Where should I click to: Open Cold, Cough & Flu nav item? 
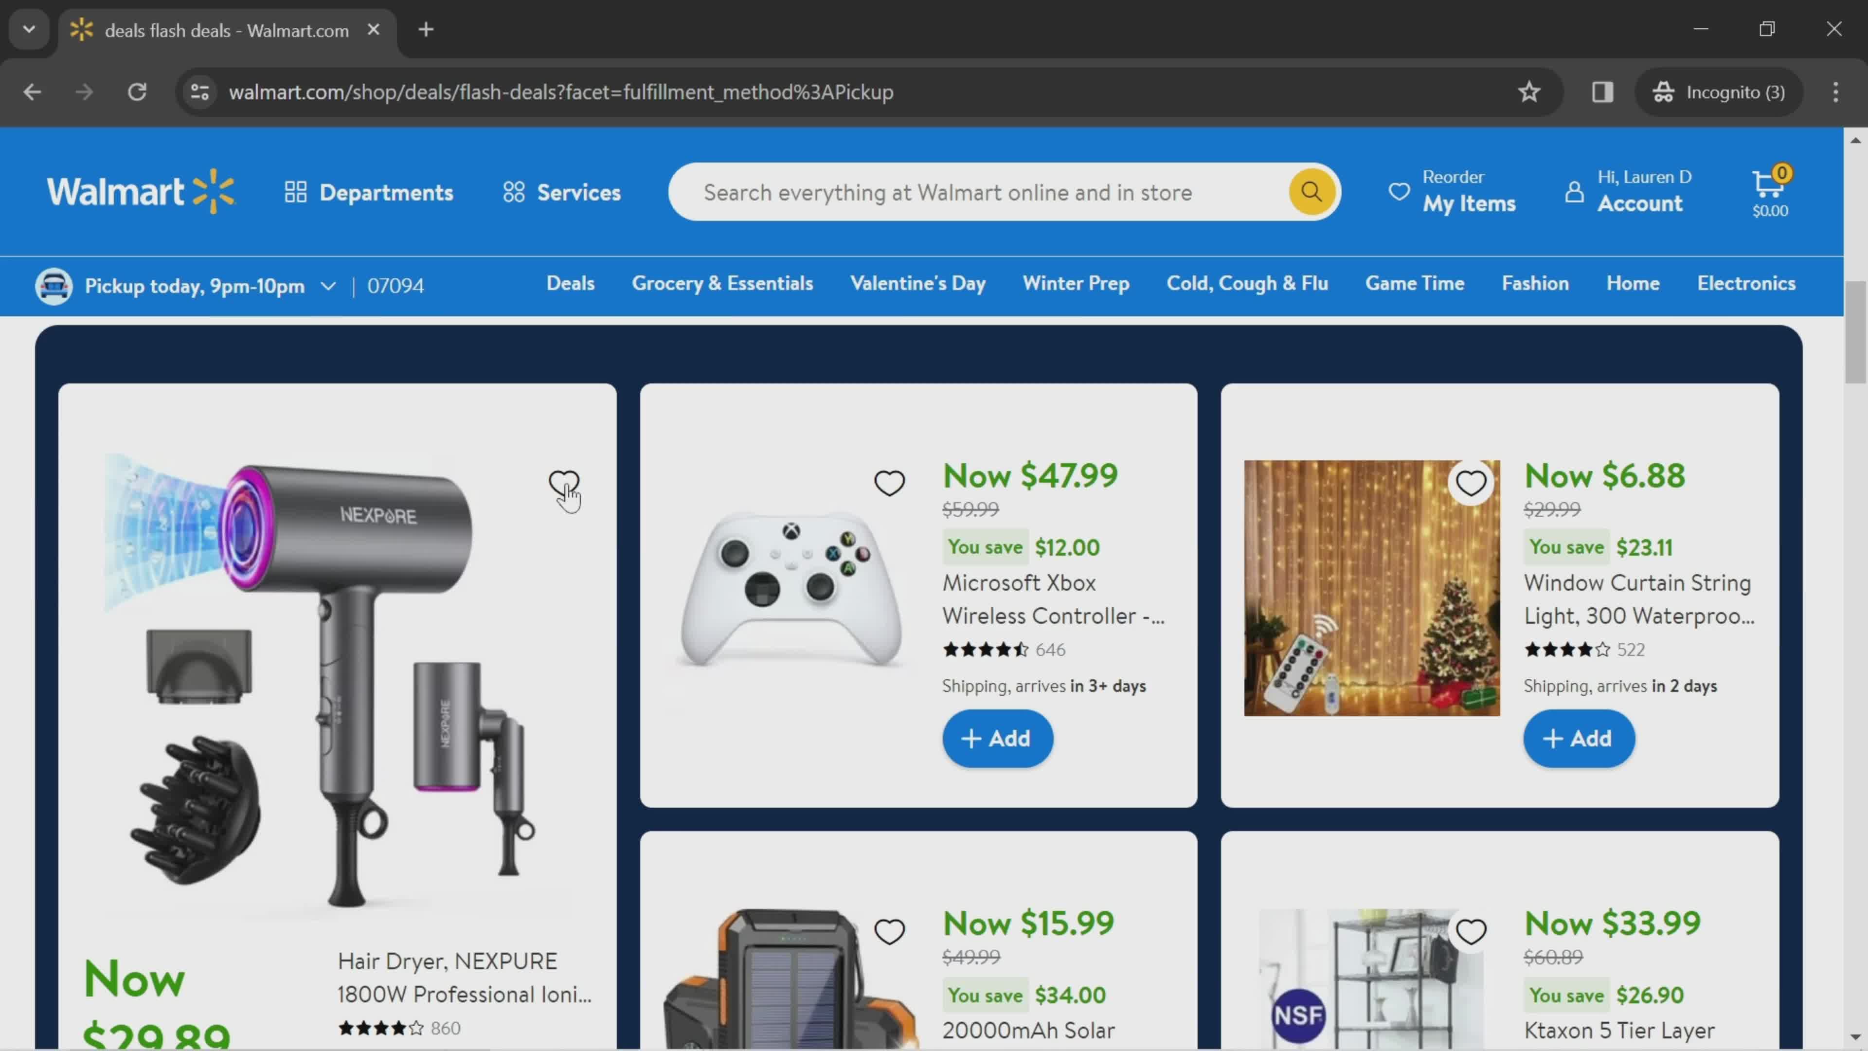pos(1247,284)
